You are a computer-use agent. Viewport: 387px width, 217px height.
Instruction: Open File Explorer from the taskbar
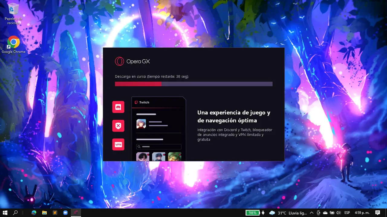44,213
